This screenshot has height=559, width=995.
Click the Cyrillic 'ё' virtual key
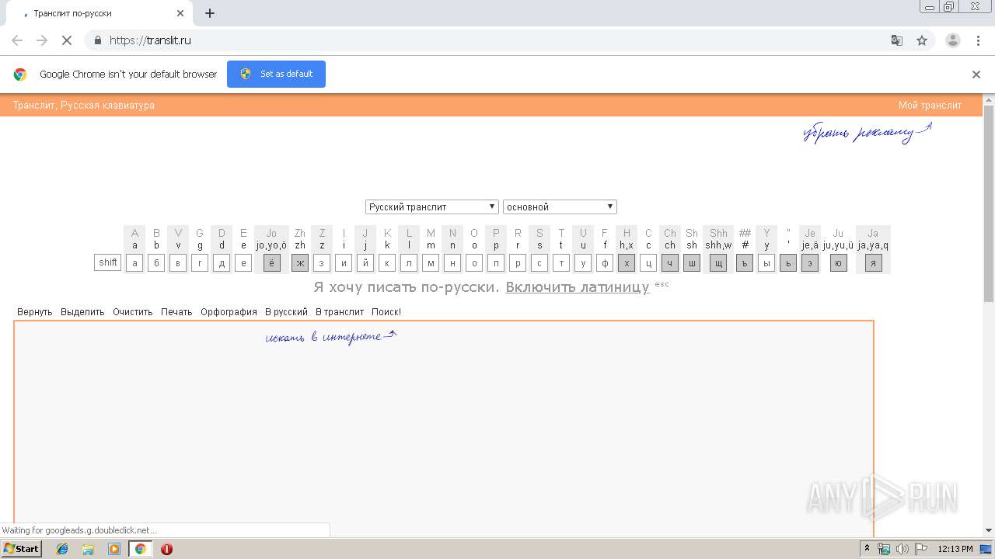tap(271, 262)
